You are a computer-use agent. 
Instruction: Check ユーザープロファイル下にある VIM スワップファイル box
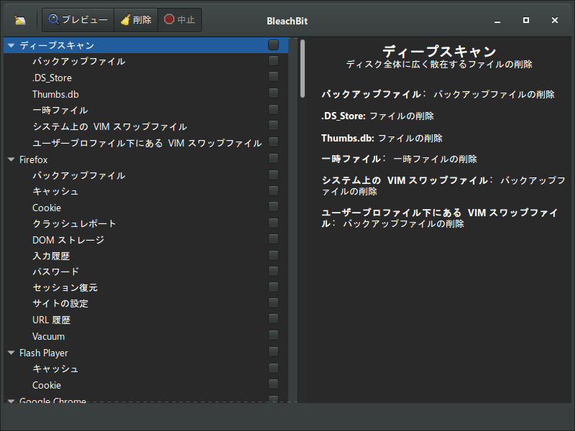[273, 142]
